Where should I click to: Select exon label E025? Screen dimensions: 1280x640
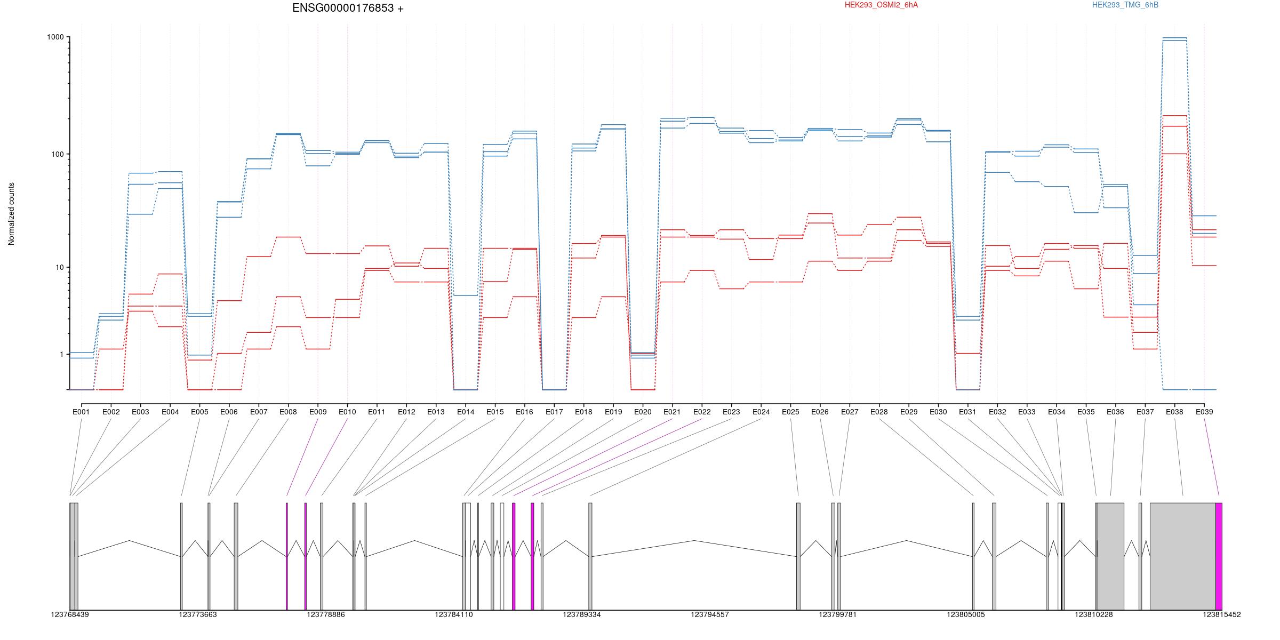click(790, 412)
